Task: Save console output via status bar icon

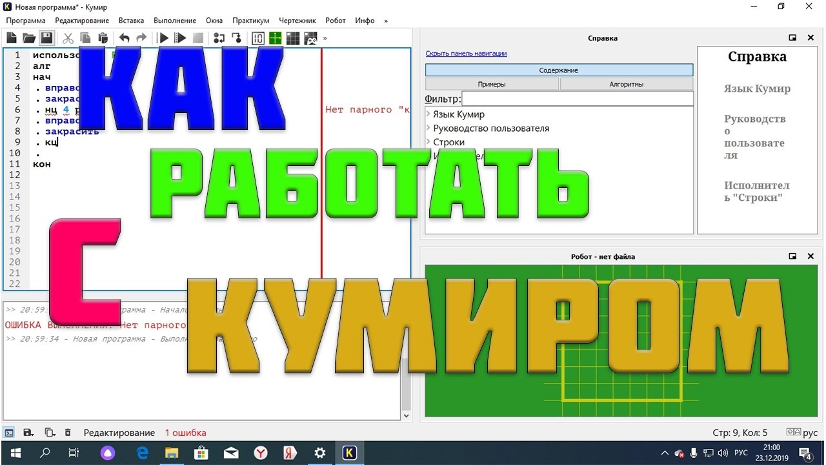Action: [x=28, y=433]
